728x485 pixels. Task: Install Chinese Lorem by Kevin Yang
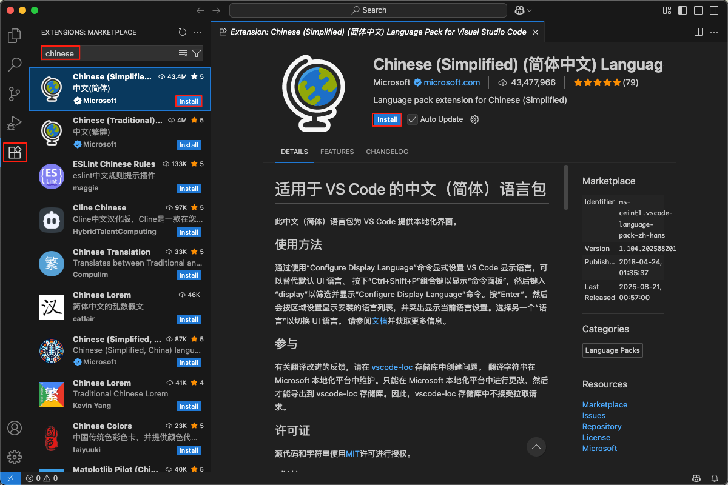(189, 406)
